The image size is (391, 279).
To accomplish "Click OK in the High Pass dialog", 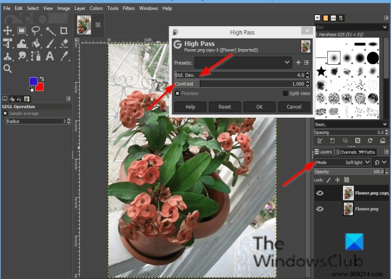I will [259, 107].
